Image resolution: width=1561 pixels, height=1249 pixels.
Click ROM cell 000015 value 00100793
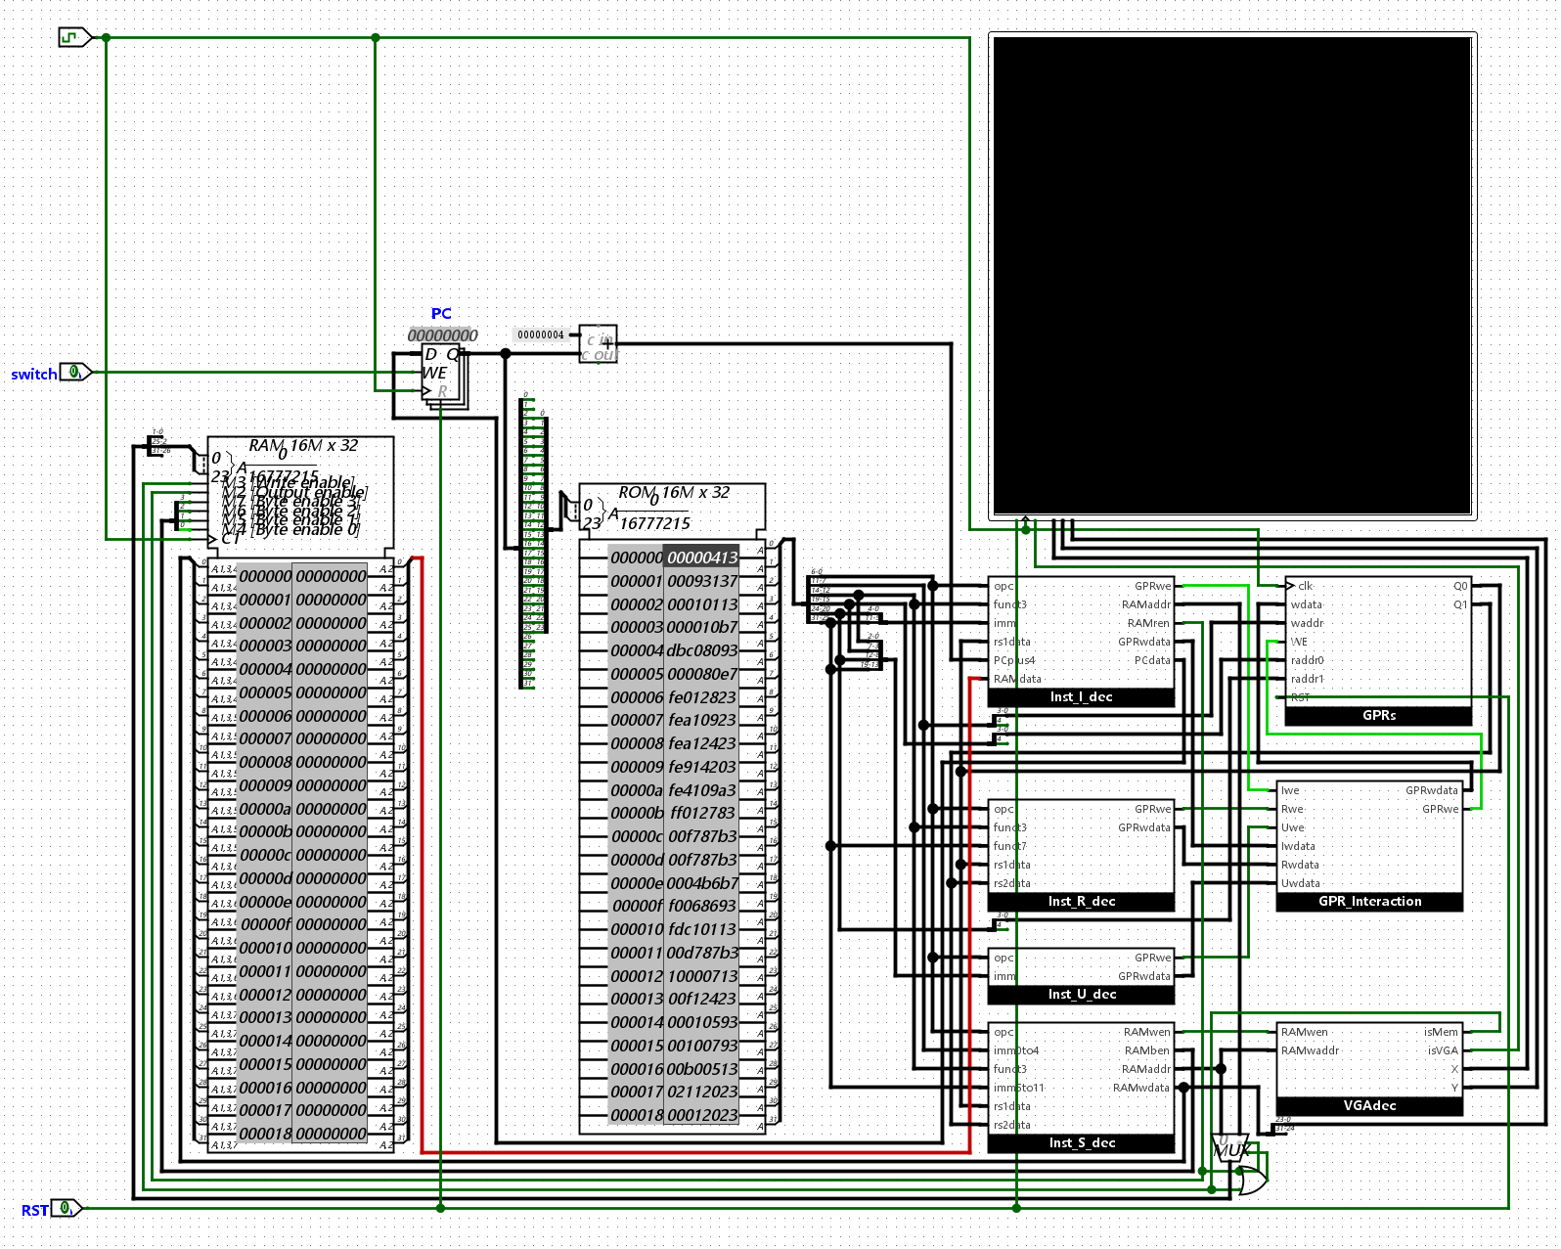pyautogui.click(x=702, y=1046)
